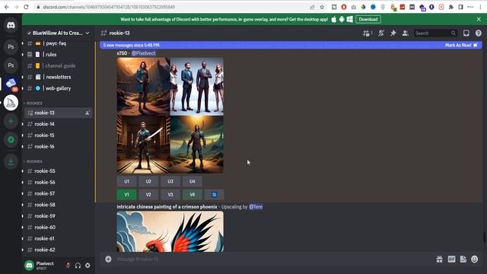Open the newsletters channel
Screen dimensions: 487x274
(x=58, y=77)
